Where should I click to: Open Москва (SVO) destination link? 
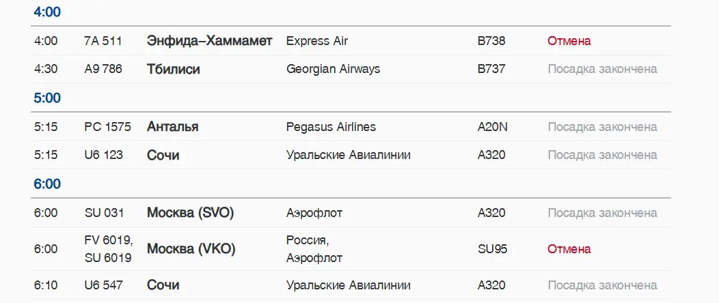point(190,213)
